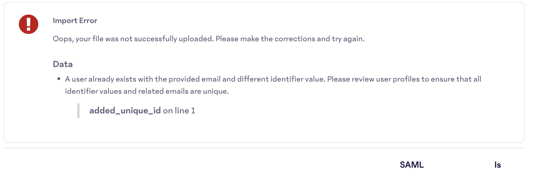Sort by the SAML column header
The height and width of the screenshot is (174, 545).
412,165
